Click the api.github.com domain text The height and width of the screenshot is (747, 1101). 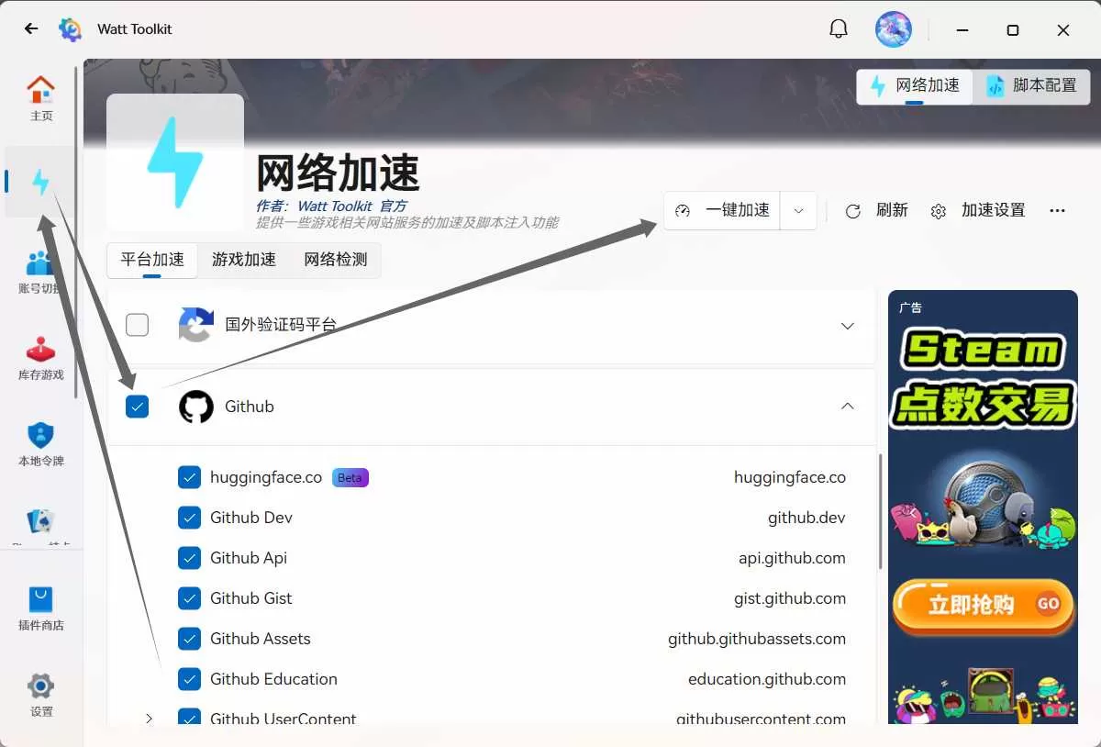point(792,558)
